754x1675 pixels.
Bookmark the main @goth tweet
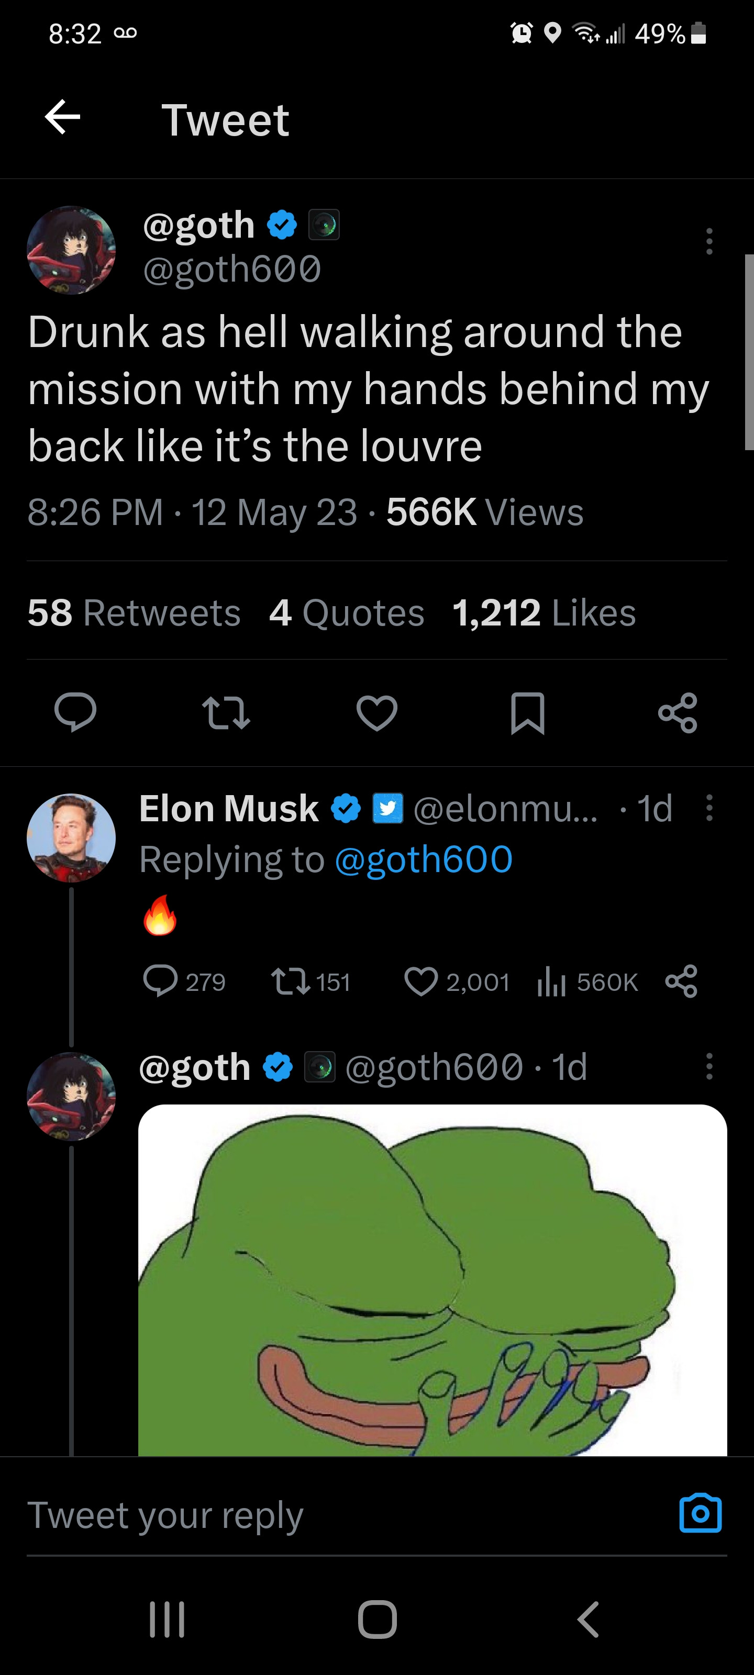528,713
